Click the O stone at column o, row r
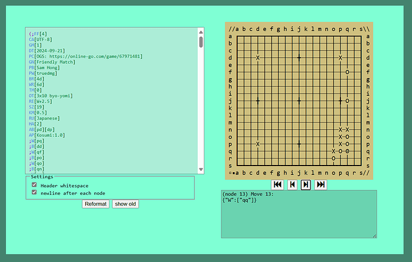Viewport: 412px width, 262px height. 333,158
